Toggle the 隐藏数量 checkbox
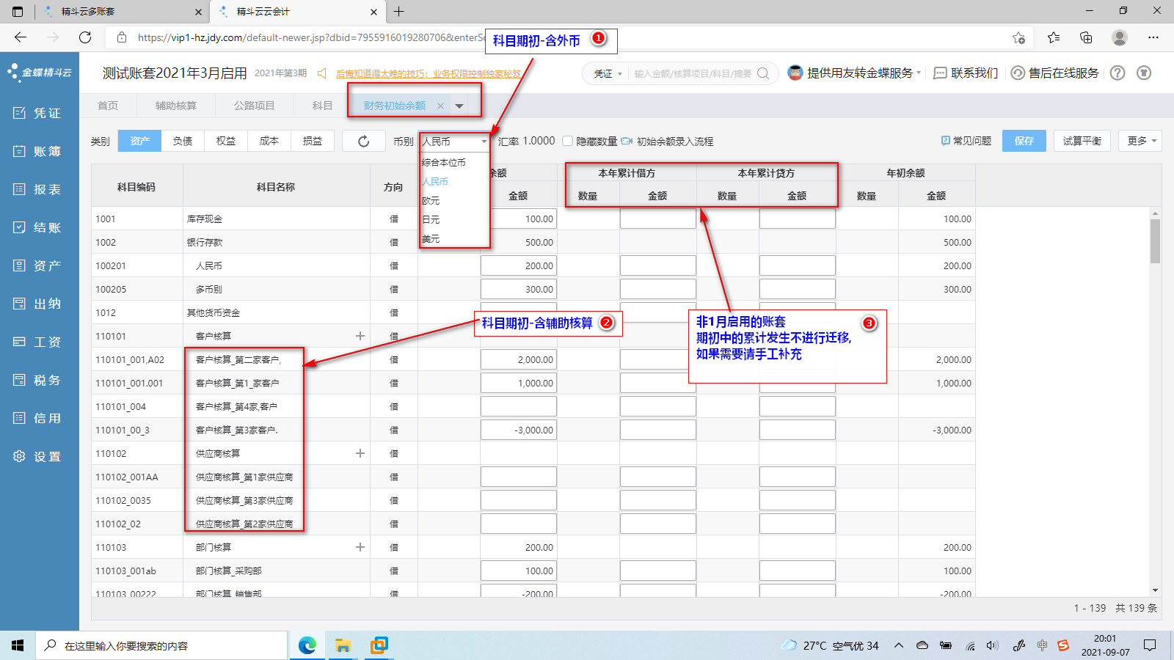This screenshot has height=660, width=1174. [567, 141]
